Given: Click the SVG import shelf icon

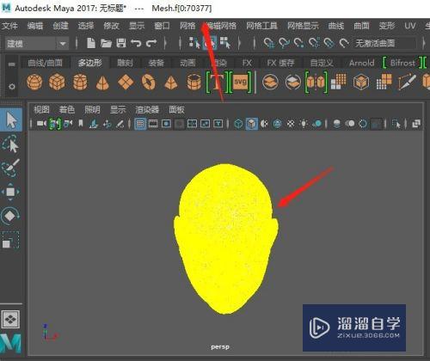Looking at the screenshot, I should [240, 83].
